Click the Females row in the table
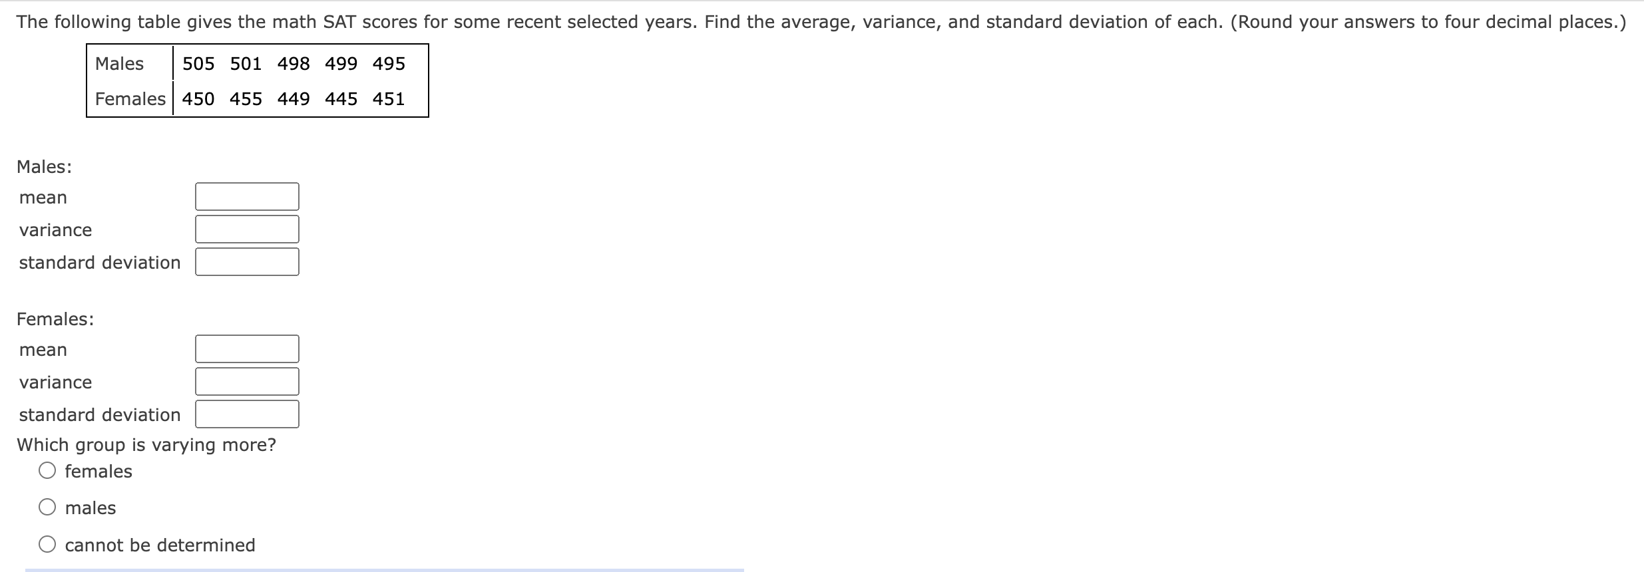The height and width of the screenshot is (572, 1644). (130, 98)
